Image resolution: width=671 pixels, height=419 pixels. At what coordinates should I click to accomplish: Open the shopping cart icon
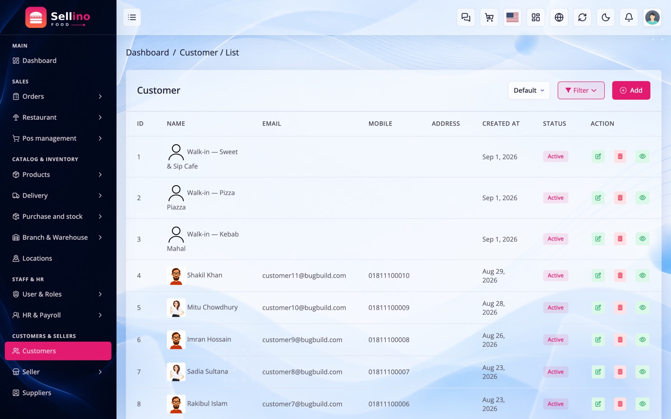tap(489, 18)
